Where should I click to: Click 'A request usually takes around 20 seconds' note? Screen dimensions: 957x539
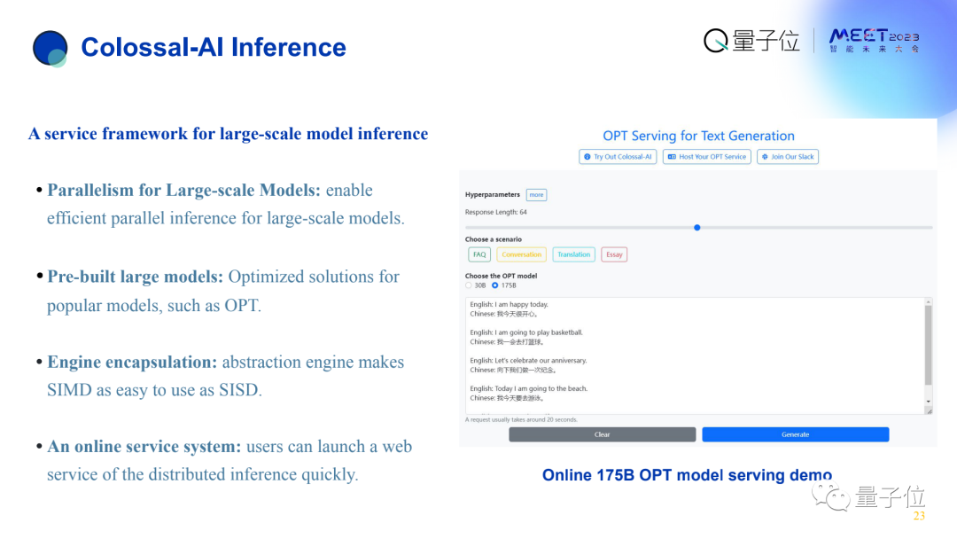point(521,420)
